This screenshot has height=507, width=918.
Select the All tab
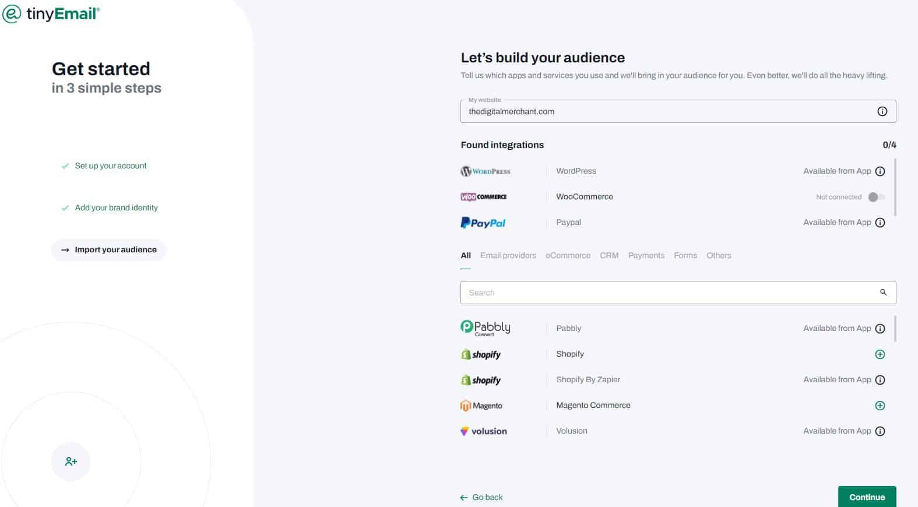(x=466, y=255)
